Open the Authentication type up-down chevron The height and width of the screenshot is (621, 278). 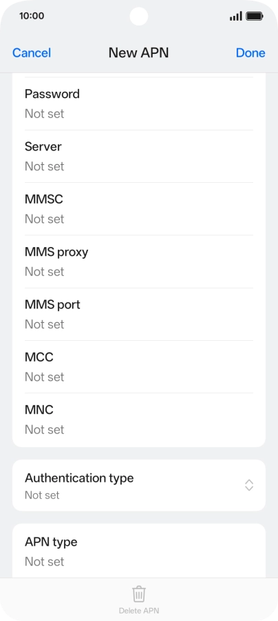[249, 485]
